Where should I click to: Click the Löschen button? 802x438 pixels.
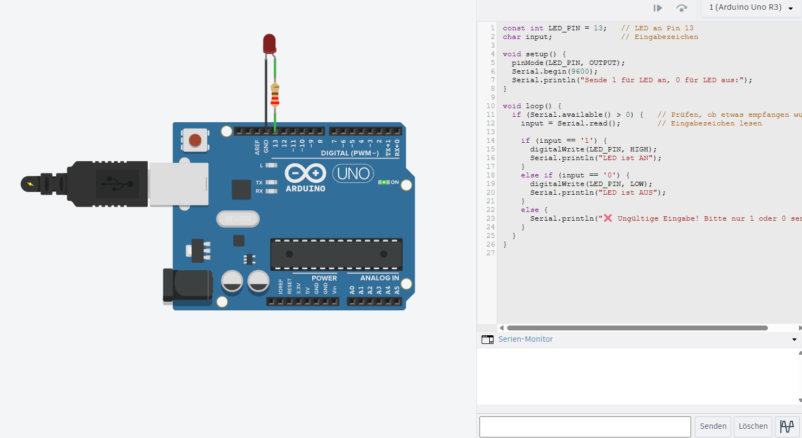pos(753,426)
